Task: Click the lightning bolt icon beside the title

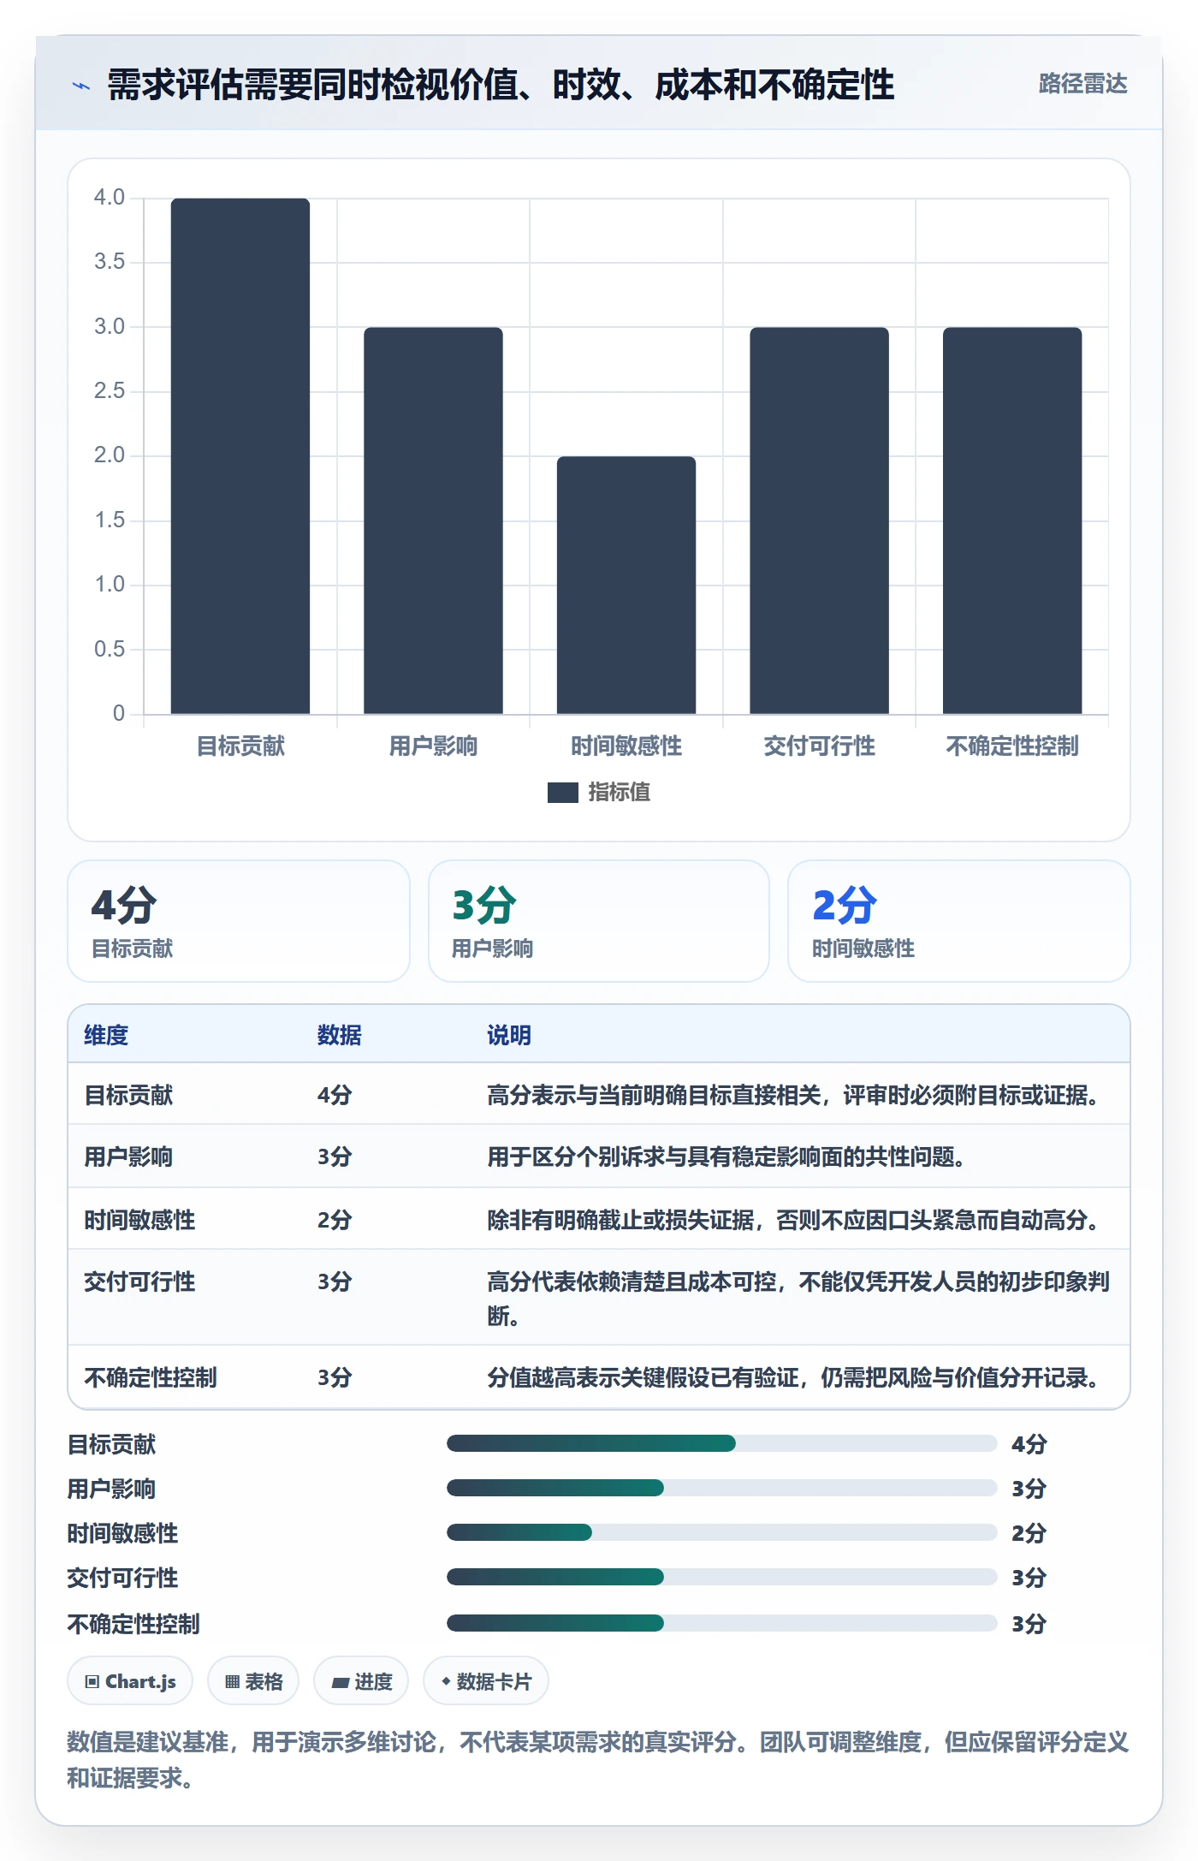Action: (x=81, y=86)
